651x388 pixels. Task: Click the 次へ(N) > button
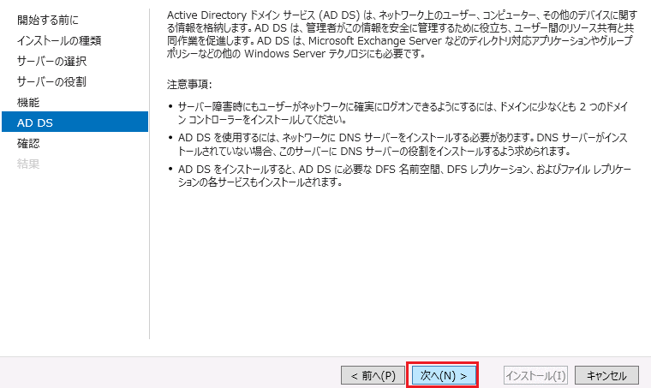pos(444,375)
